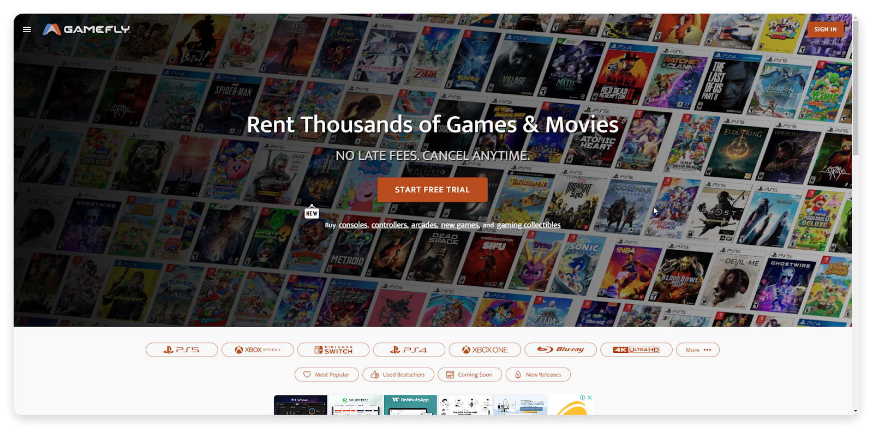Expand the More platforms menu
Viewport: 873px width, 433px height.
698,350
